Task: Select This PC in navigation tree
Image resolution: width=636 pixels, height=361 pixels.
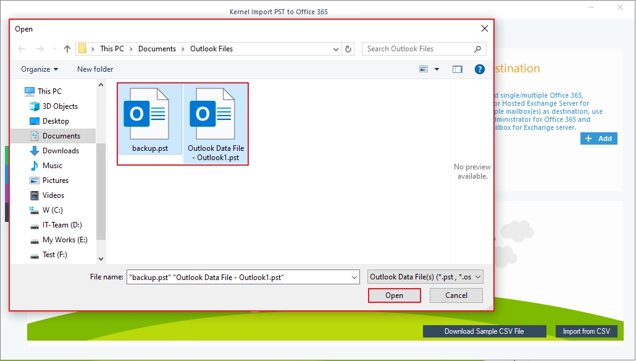Action: point(43,91)
